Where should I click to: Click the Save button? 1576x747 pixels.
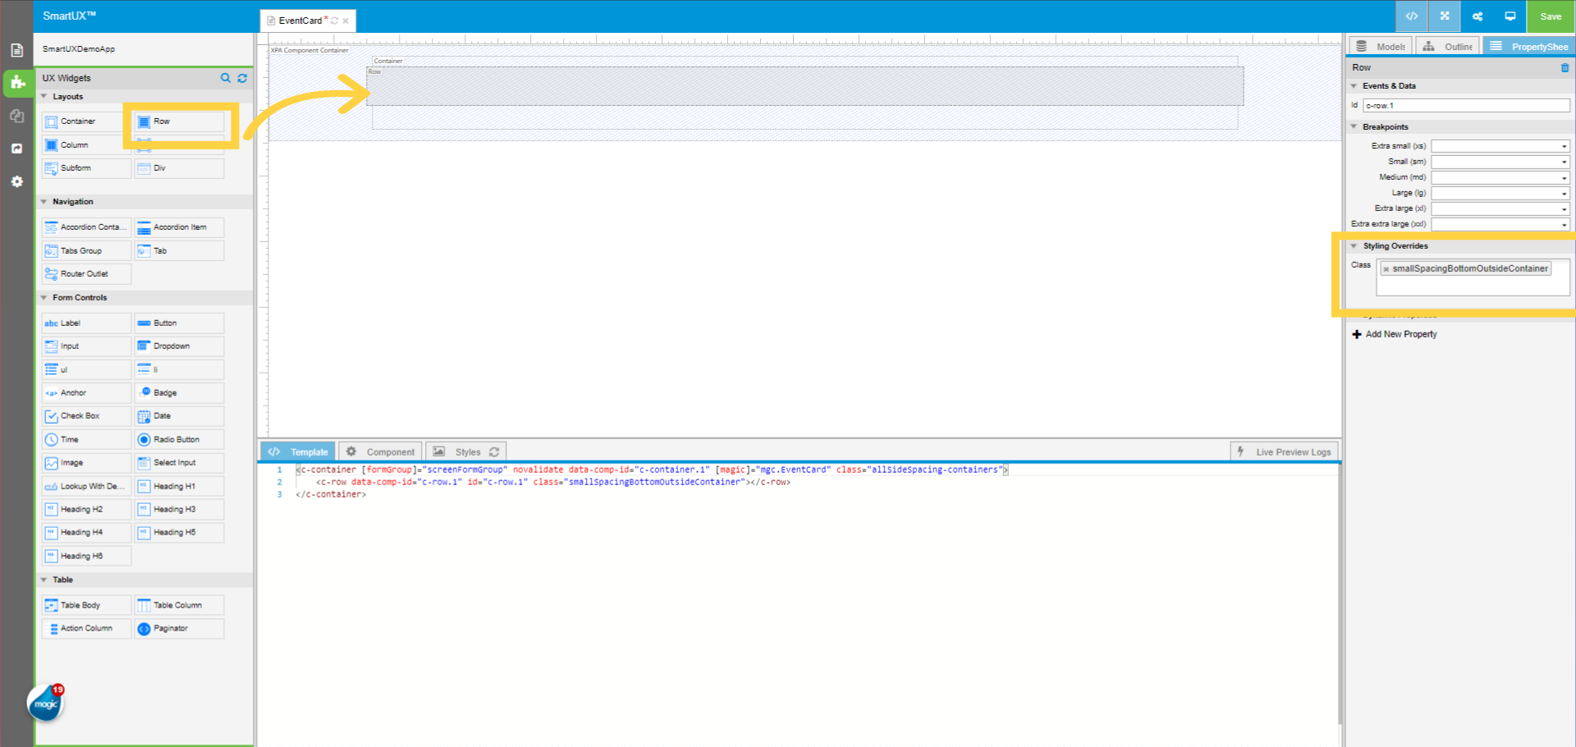coord(1550,16)
